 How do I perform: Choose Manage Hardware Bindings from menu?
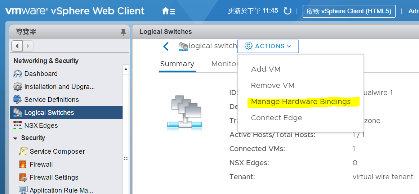300,101
